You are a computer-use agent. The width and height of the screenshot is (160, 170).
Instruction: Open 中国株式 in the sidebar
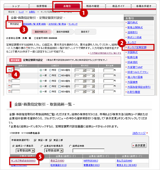[x=132, y=52]
